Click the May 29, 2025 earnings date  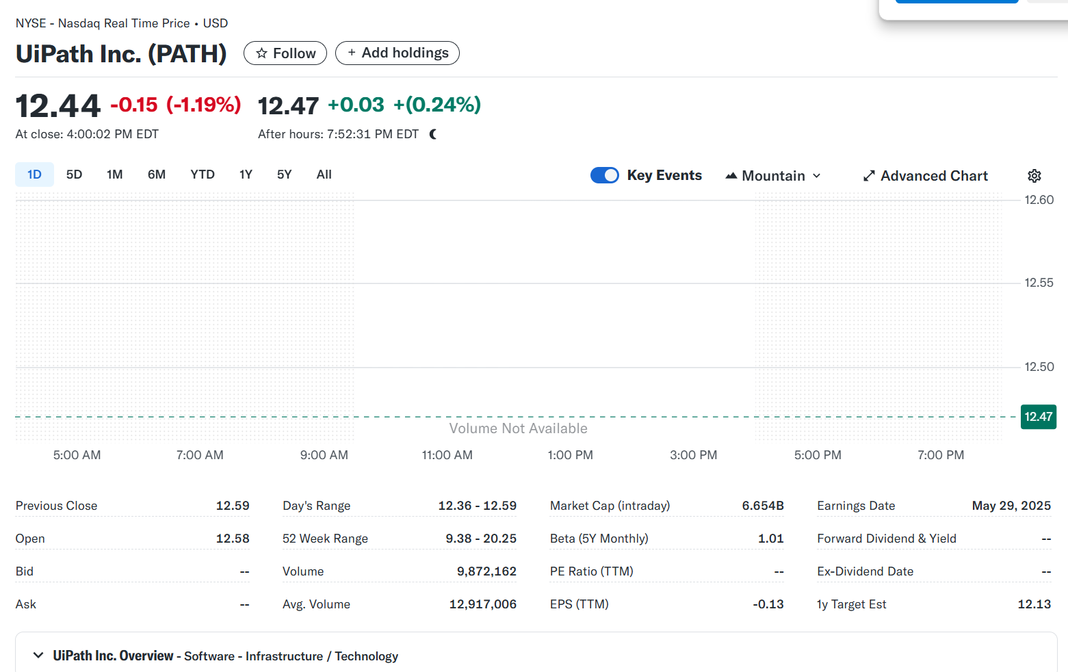[1011, 506]
